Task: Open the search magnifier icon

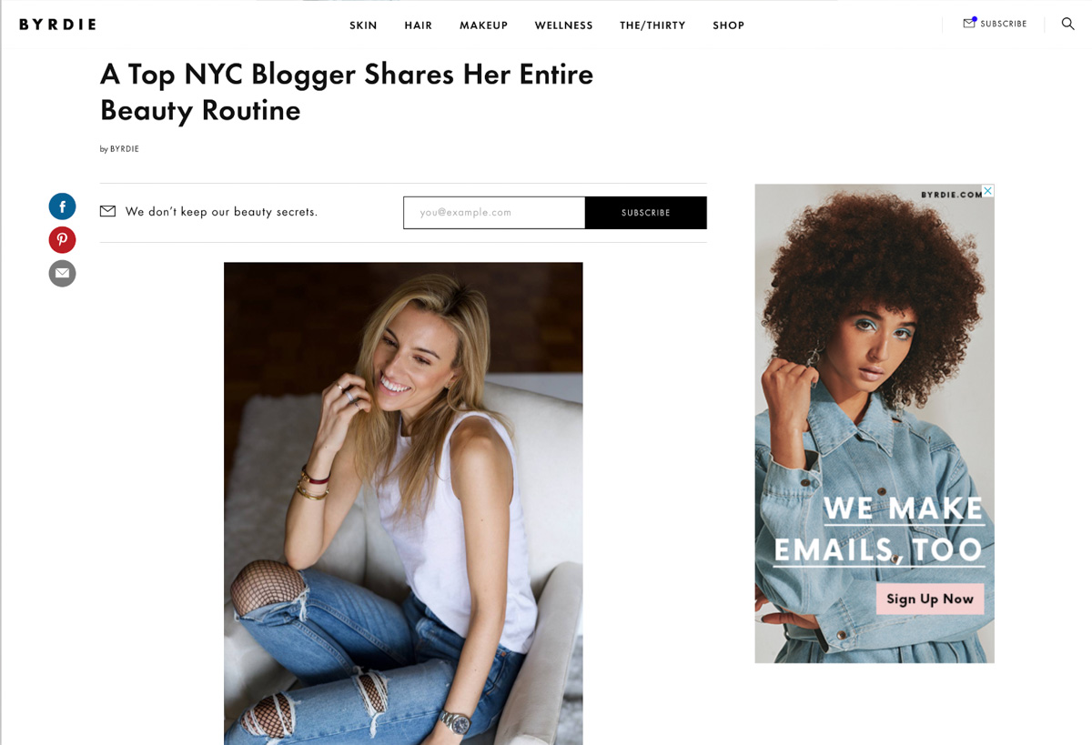Action: [1067, 24]
